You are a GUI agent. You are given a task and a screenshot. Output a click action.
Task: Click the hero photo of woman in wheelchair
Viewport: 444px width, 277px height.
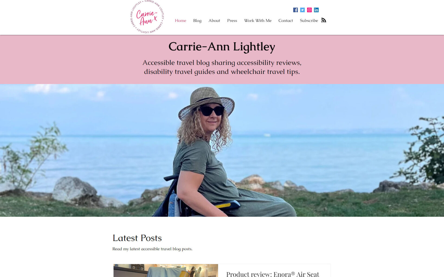pos(222,150)
